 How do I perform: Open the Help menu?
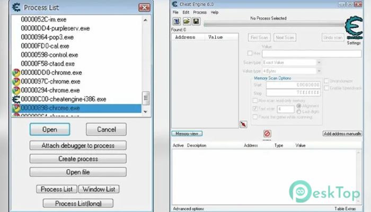[215, 12]
